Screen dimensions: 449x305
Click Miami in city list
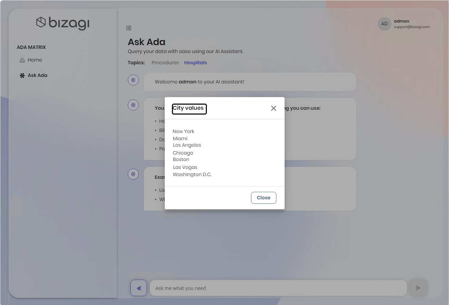click(180, 138)
